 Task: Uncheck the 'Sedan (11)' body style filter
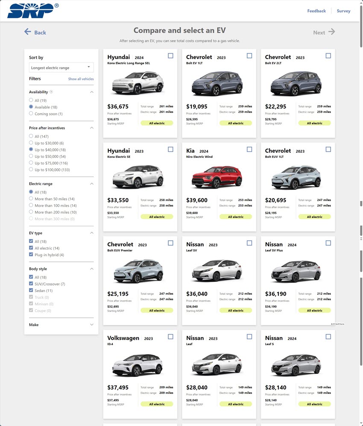click(x=30, y=290)
